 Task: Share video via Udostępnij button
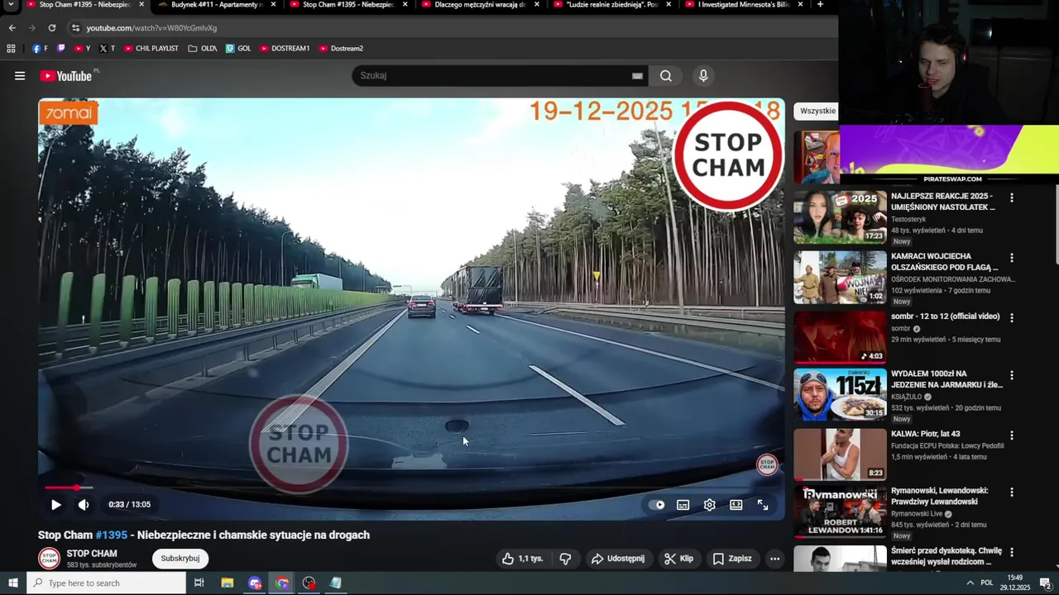(617, 559)
